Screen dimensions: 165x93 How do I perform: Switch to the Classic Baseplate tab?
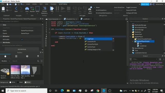[53, 19]
